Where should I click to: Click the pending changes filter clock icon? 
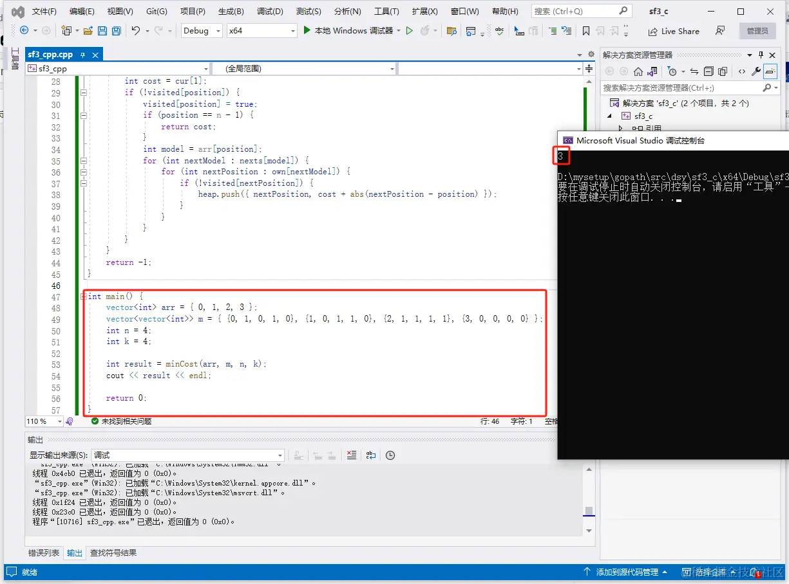(672, 71)
